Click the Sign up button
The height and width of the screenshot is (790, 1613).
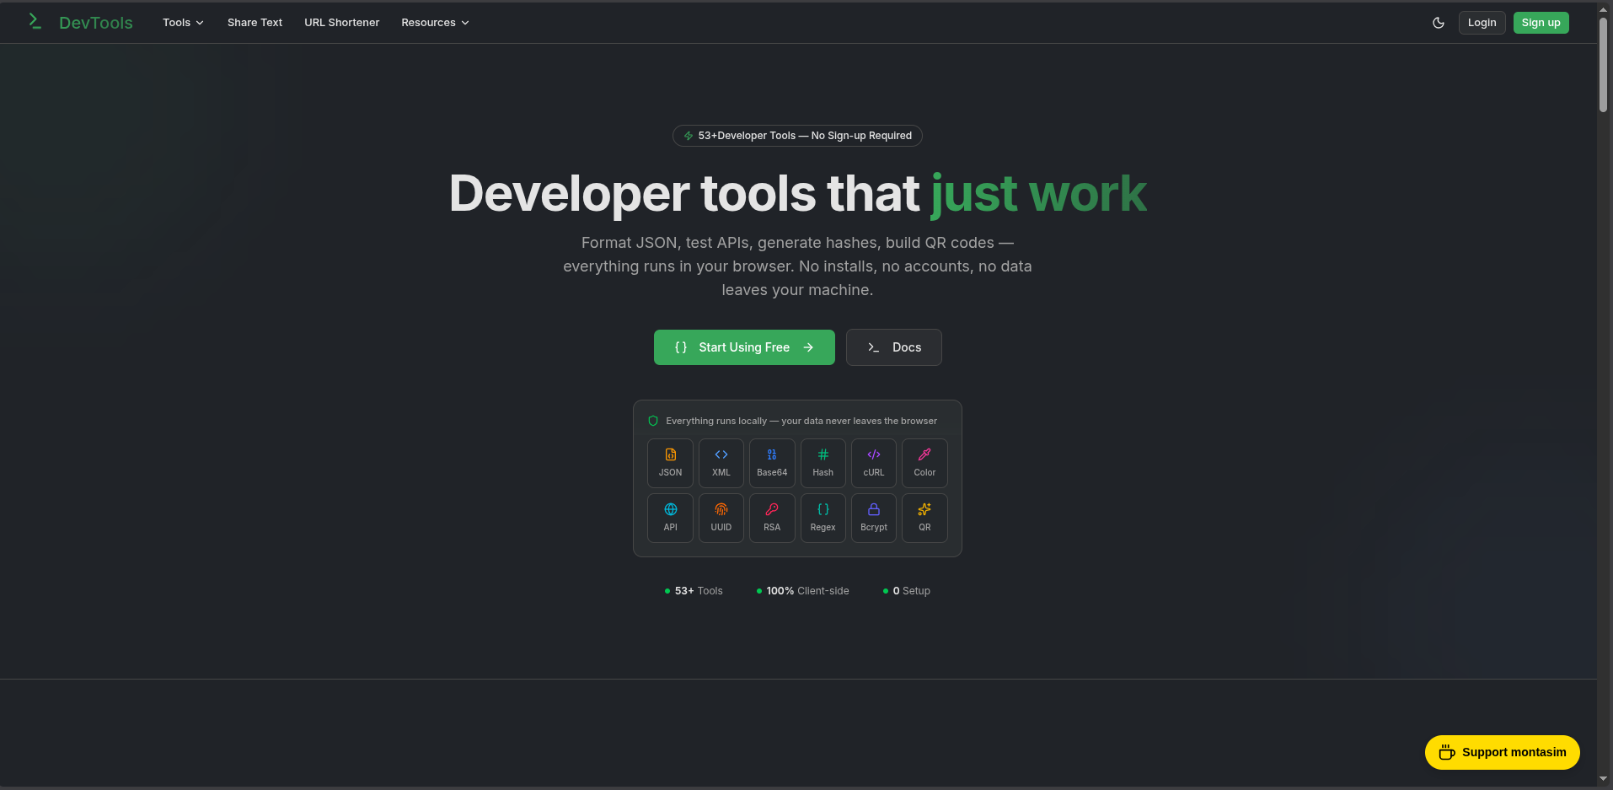tap(1541, 23)
